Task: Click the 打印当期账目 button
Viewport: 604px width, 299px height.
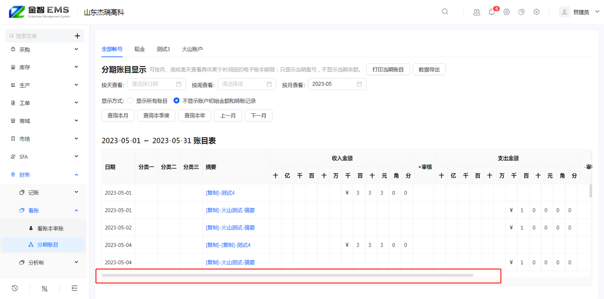Action: [388, 69]
